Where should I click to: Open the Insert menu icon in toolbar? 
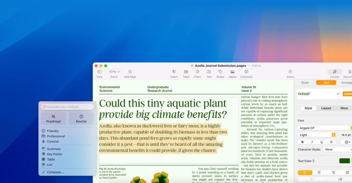pyautogui.click(x=174, y=72)
